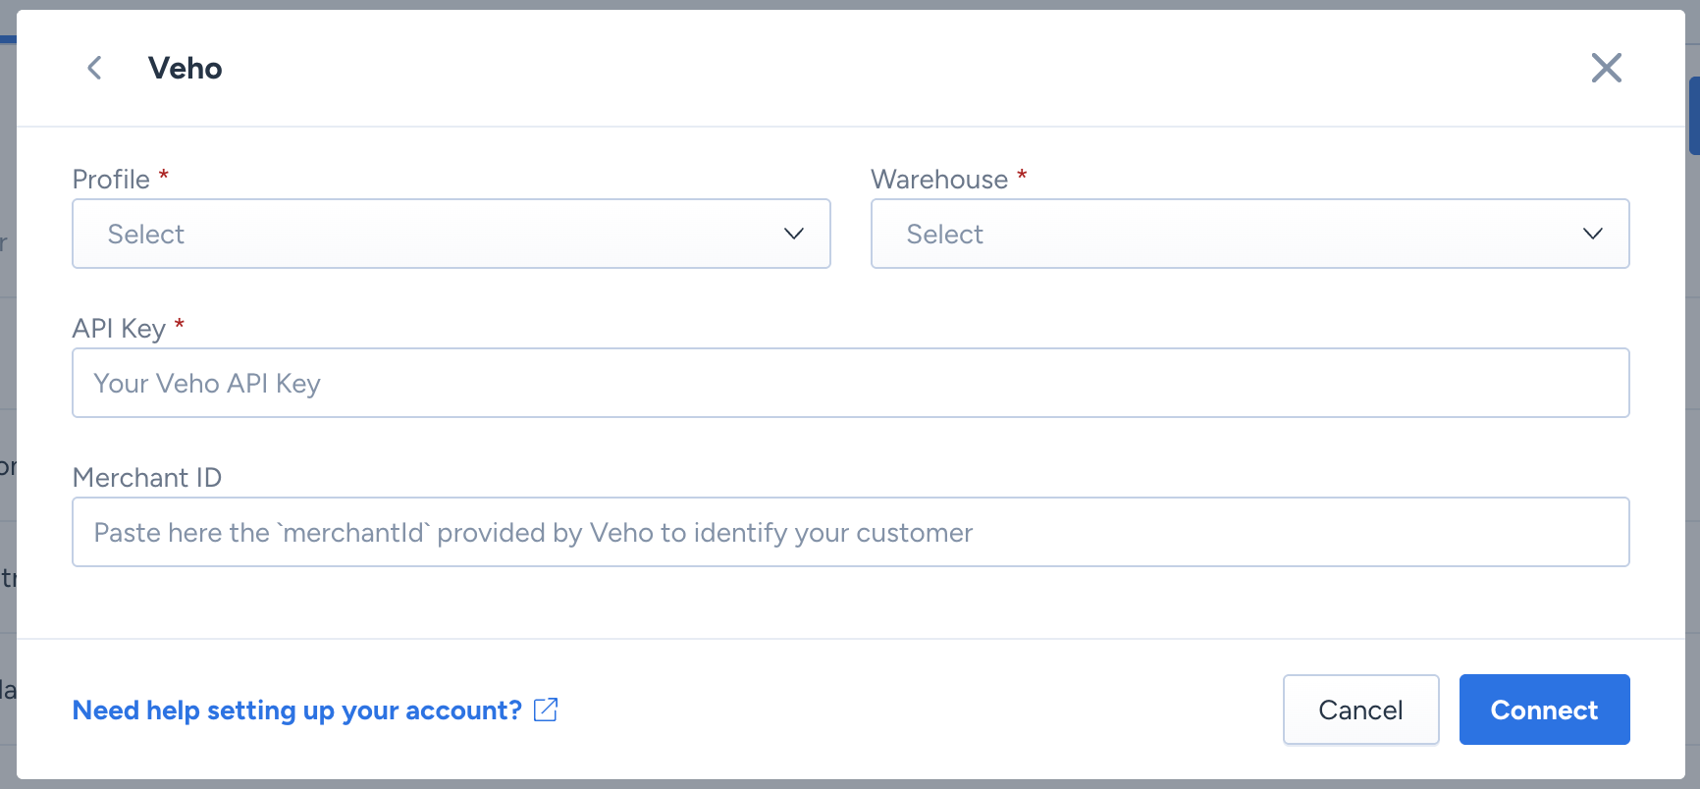Open the Warehouse Select combo box
Viewport: 1700px width, 789px height.
tap(1249, 234)
